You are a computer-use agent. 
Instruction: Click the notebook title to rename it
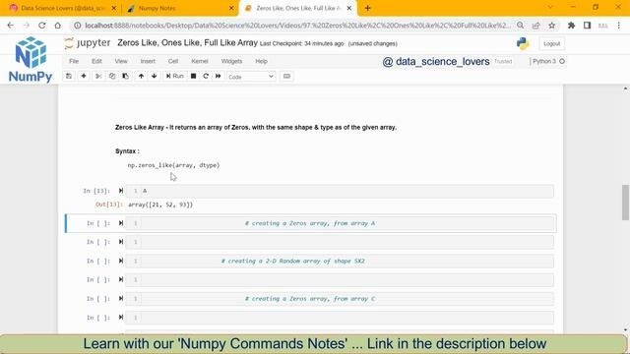(187, 42)
